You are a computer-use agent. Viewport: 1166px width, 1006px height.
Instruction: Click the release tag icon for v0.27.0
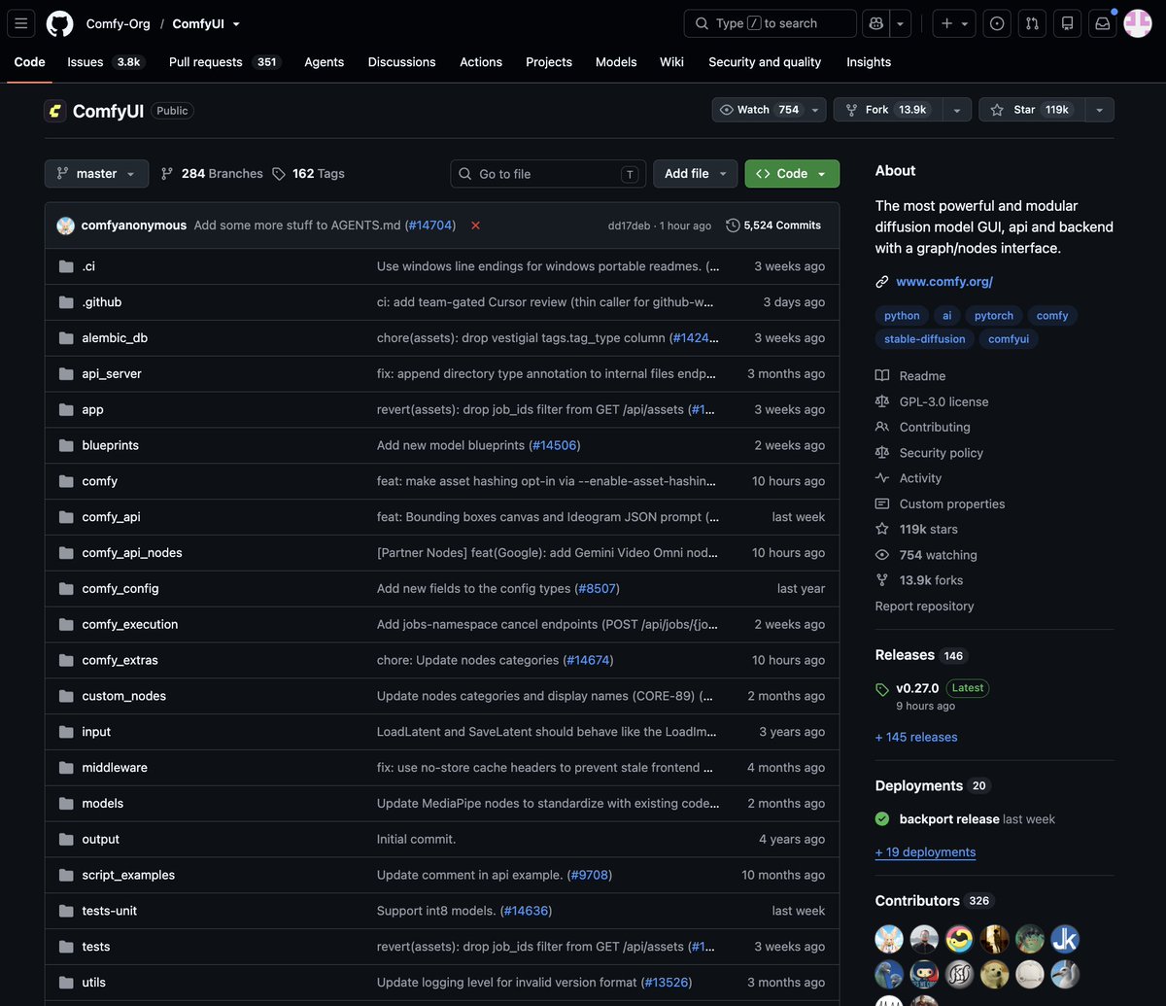[882, 689]
